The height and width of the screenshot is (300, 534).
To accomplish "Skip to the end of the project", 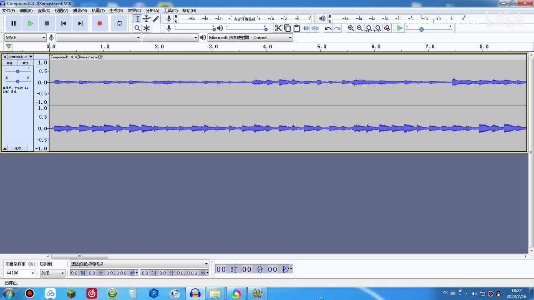I will pyautogui.click(x=80, y=23).
